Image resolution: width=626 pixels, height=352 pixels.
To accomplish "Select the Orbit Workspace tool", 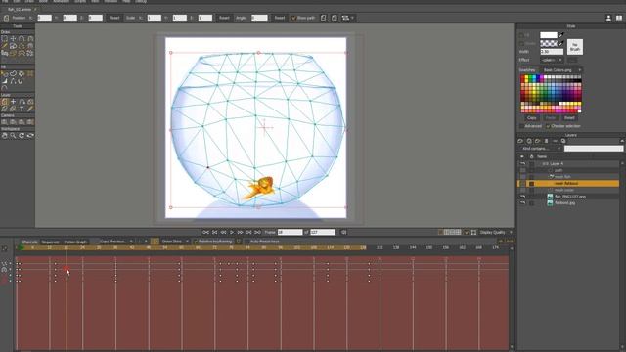I will pos(30,136).
